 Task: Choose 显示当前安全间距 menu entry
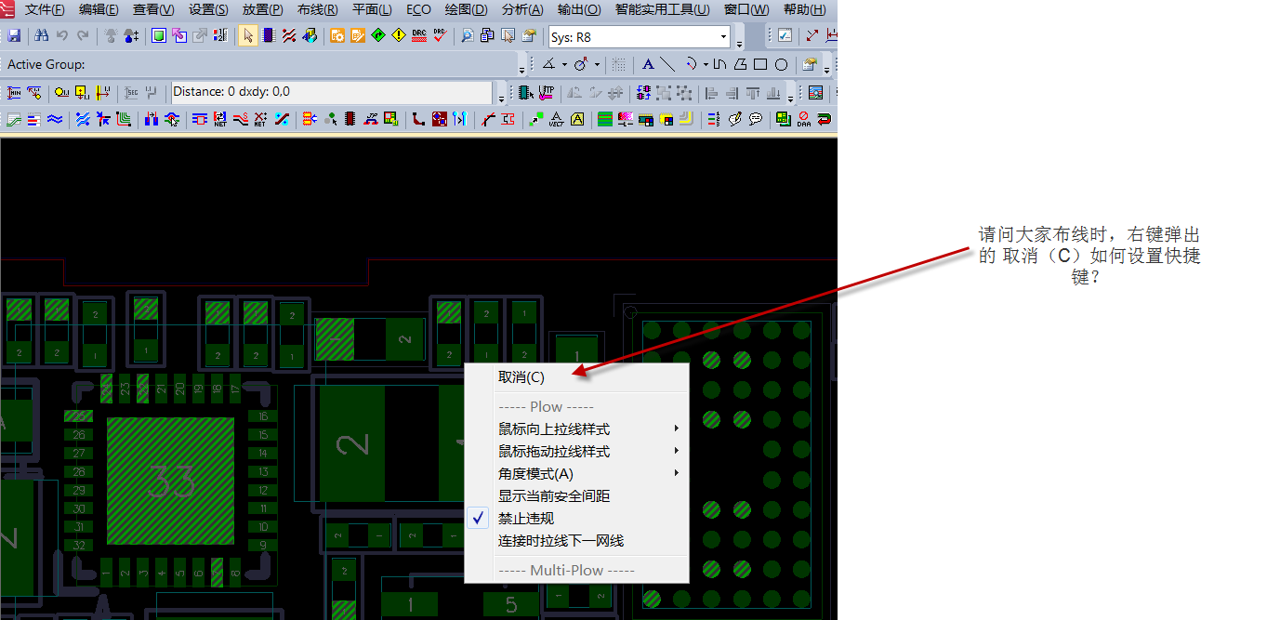tap(576, 495)
